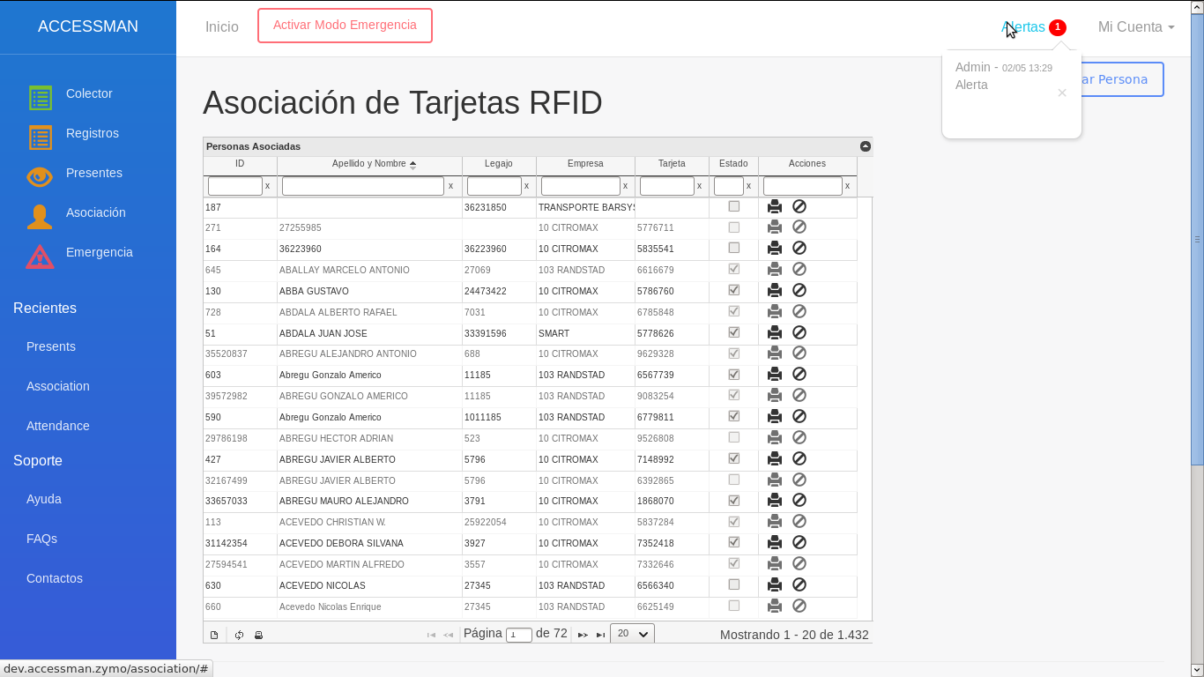Image resolution: width=1204 pixels, height=677 pixels.
Task: Click the grid reload icon in footer
Action: tap(239, 635)
